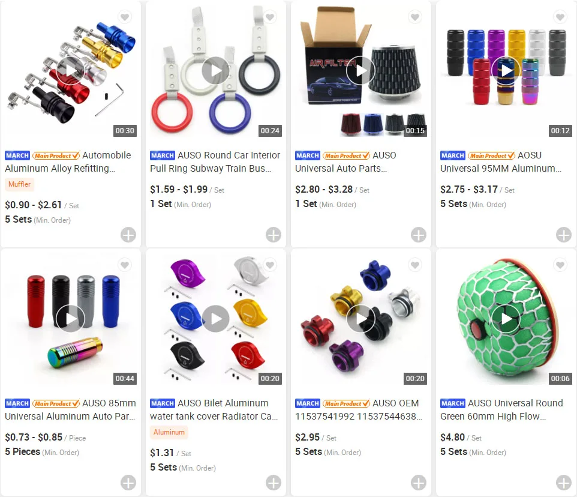This screenshot has height=497, width=577.
Task: Select the Aluminum tag label
Action: [x=169, y=432]
